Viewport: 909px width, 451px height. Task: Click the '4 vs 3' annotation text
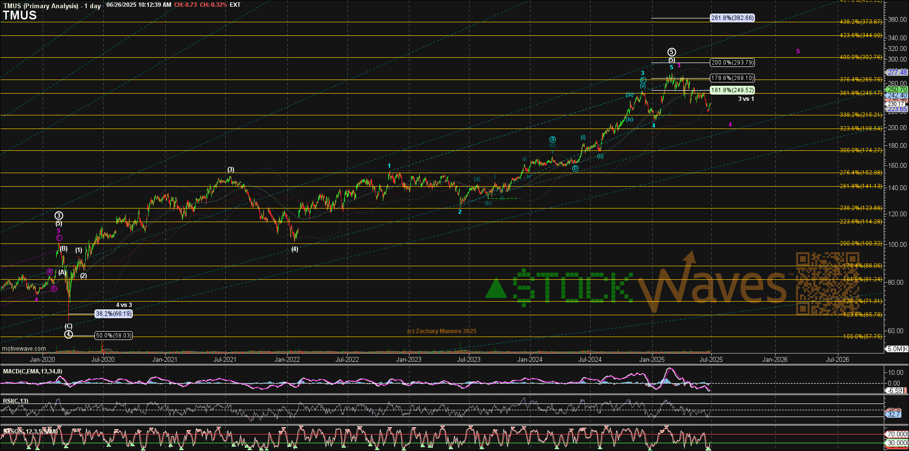pyautogui.click(x=124, y=305)
